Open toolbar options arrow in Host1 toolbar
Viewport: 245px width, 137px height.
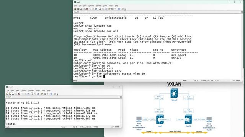tap(57, 94)
